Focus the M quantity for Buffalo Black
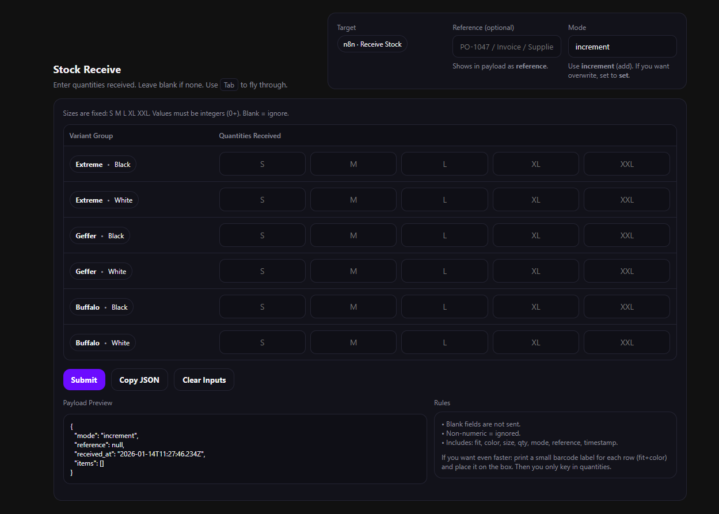The image size is (719, 514). click(x=353, y=307)
